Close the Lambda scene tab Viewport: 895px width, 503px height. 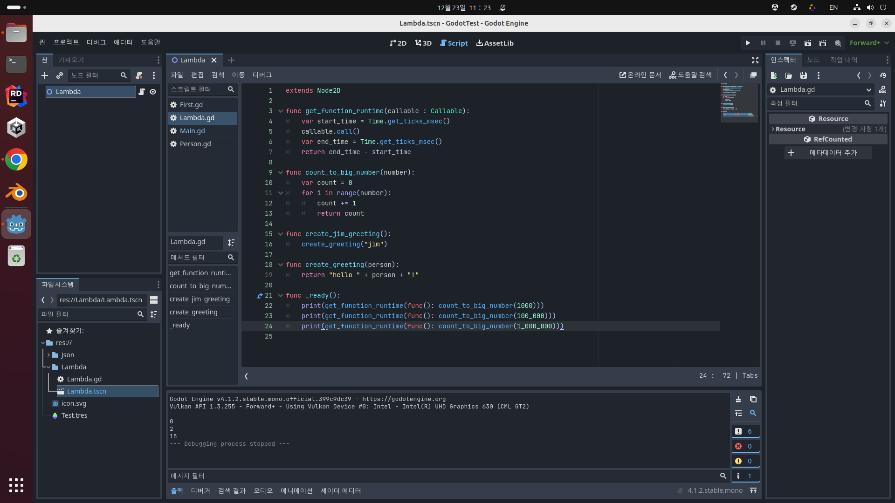[x=214, y=60]
